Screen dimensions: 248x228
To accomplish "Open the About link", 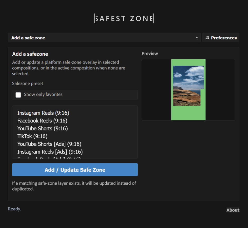I will point(233,210).
